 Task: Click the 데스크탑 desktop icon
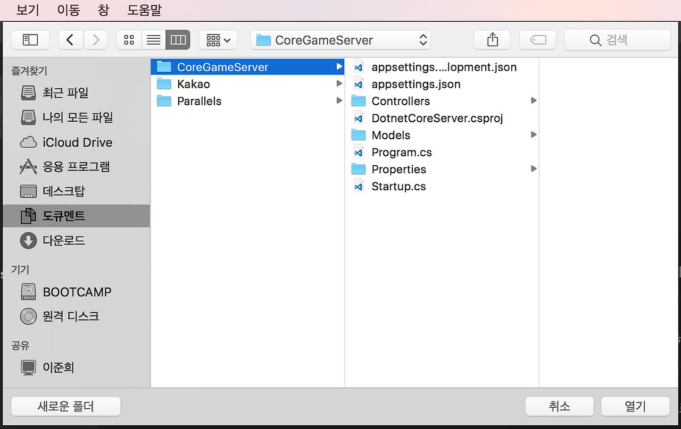coord(28,191)
